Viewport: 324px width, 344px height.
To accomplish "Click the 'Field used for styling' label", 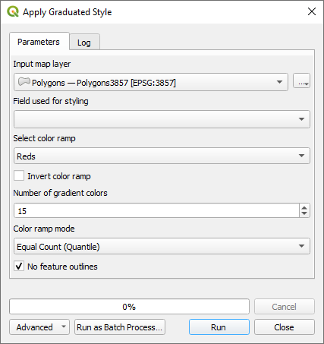I will (51, 101).
